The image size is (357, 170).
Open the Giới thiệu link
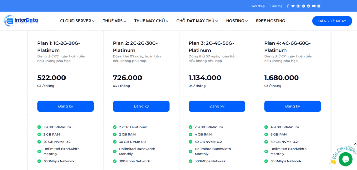[258, 6]
